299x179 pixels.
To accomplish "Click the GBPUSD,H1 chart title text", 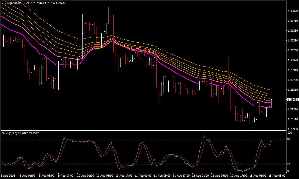I will tap(13, 3).
